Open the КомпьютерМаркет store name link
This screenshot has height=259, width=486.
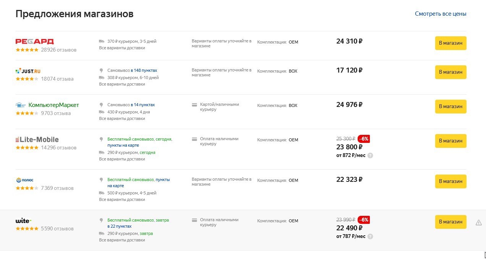coord(53,105)
